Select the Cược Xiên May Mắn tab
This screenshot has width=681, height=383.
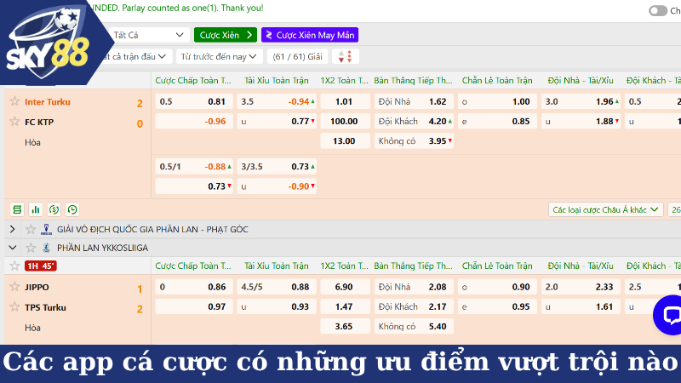pyautogui.click(x=309, y=35)
